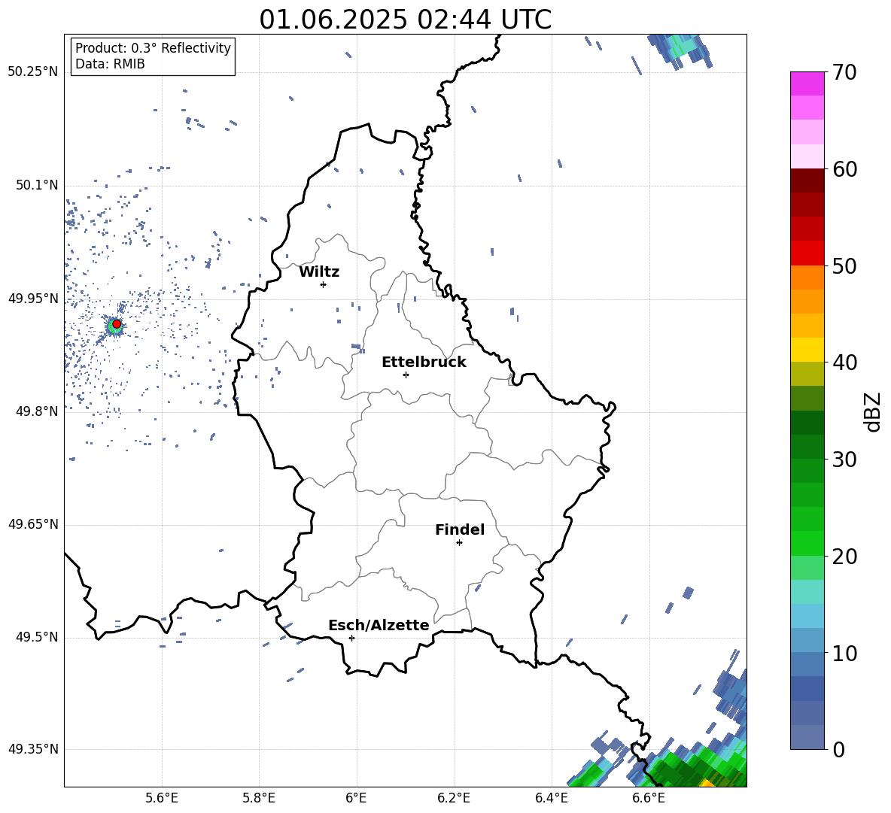891x813 pixels.
Task: Click the 6.4°E longitude label
Action: click(x=551, y=798)
